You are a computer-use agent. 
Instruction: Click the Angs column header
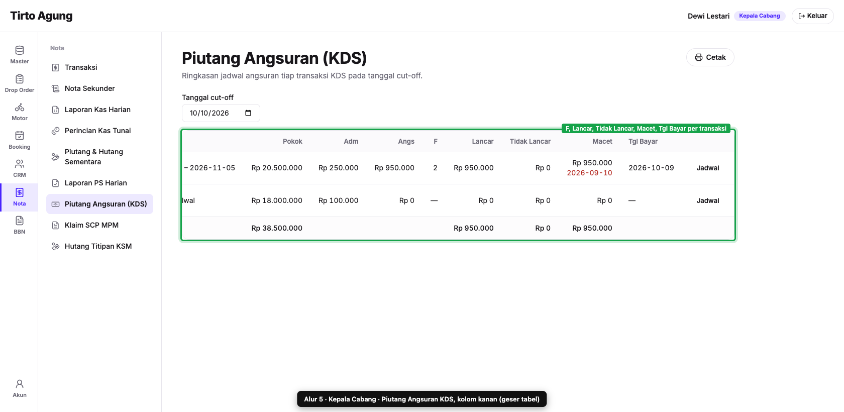coord(406,141)
